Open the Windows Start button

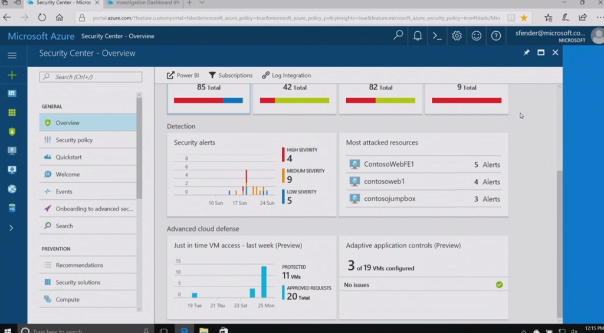point(7,330)
